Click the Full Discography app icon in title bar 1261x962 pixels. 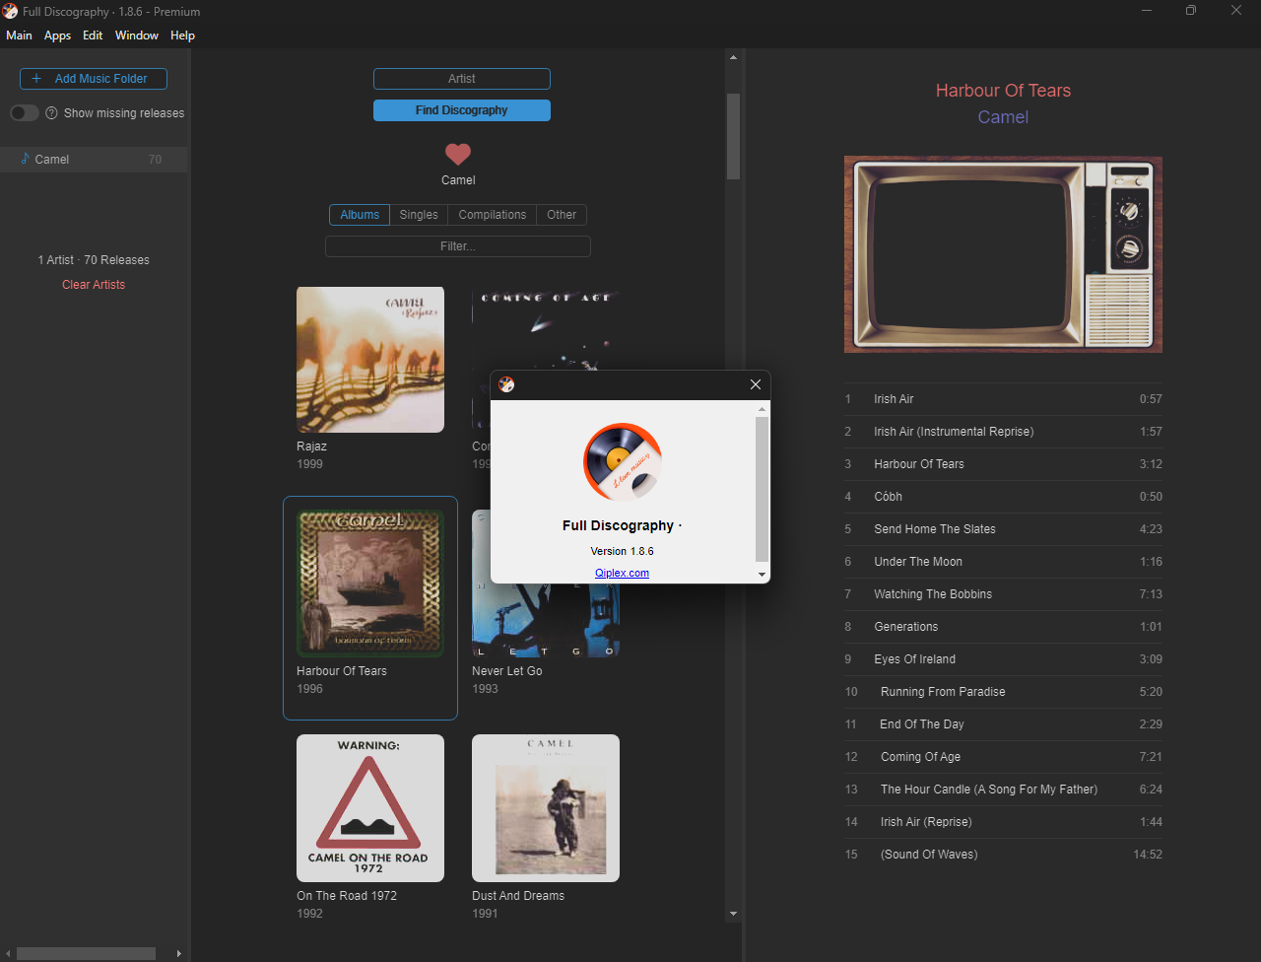point(10,11)
